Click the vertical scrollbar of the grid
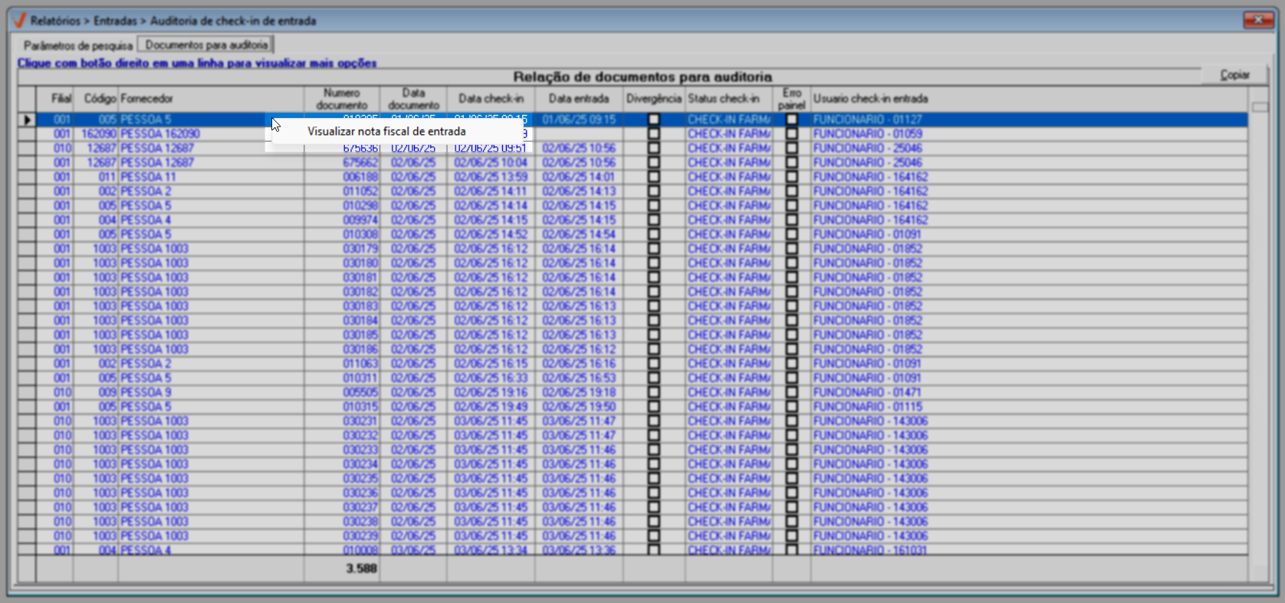The width and height of the screenshot is (1285, 603). 1259,306
